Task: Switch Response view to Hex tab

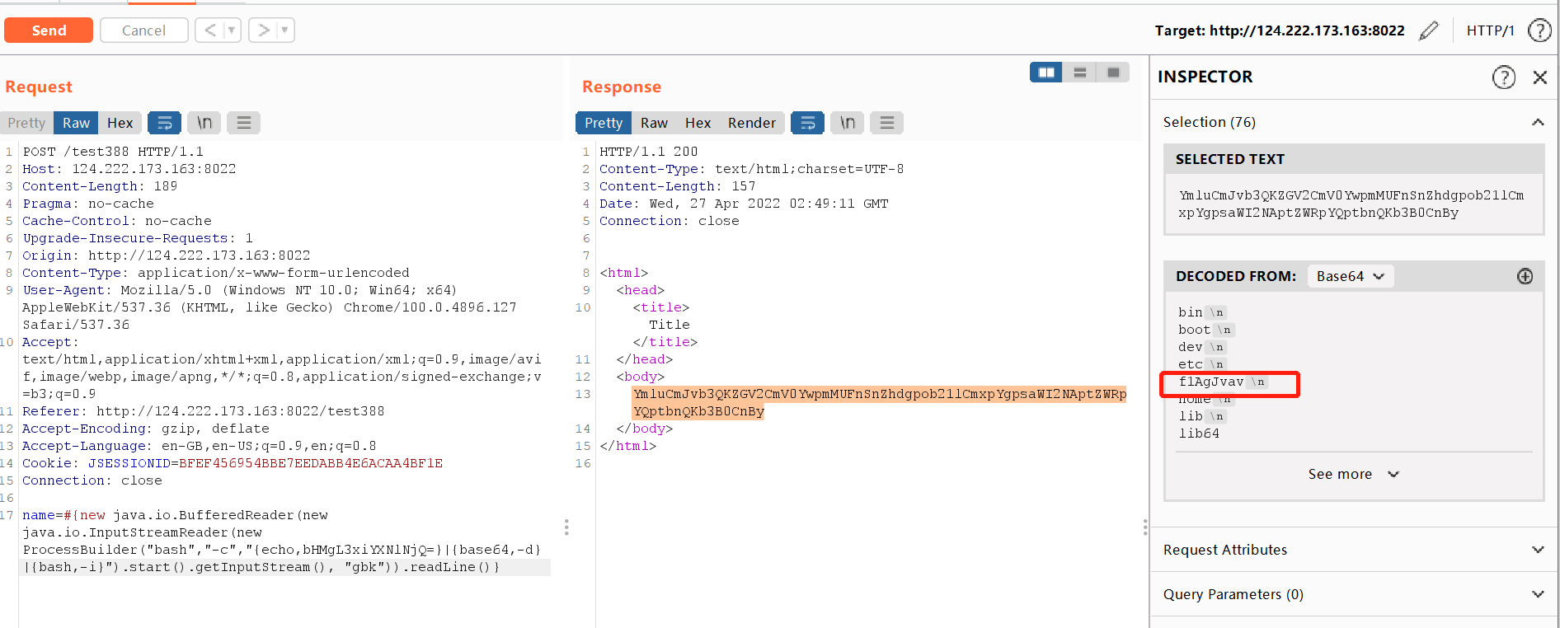Action: point(698,123)
